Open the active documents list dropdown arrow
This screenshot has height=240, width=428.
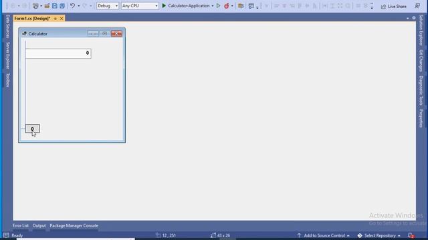point(408,18)
